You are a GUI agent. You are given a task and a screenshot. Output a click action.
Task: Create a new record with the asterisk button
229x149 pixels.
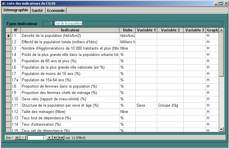[61, 138]
